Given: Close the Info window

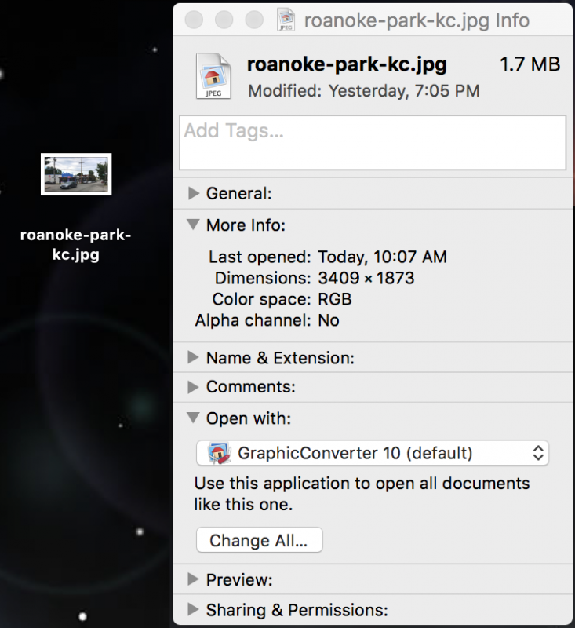Looking at the screenshot, I should click(x=194, y=20).
